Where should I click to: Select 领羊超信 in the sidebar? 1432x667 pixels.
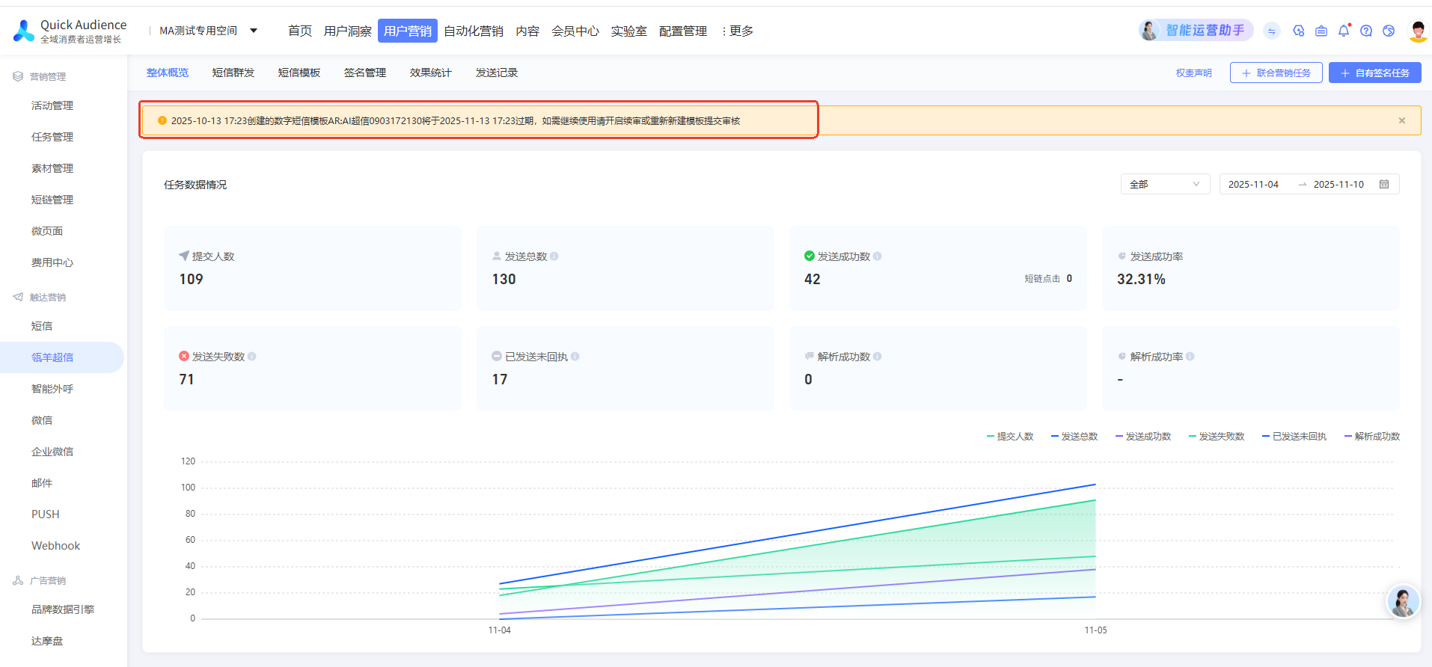coord(52,357)
